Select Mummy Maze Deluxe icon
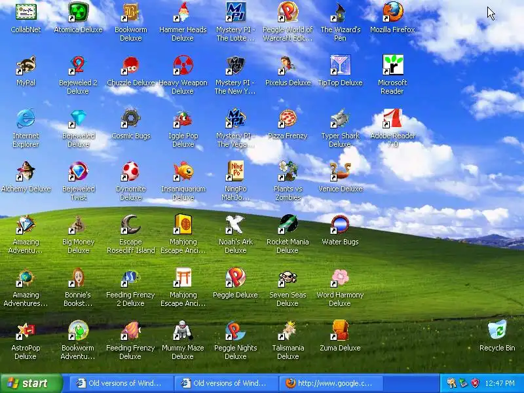Image resolution: width=524 pixels, height=393 pixels. 183,331
